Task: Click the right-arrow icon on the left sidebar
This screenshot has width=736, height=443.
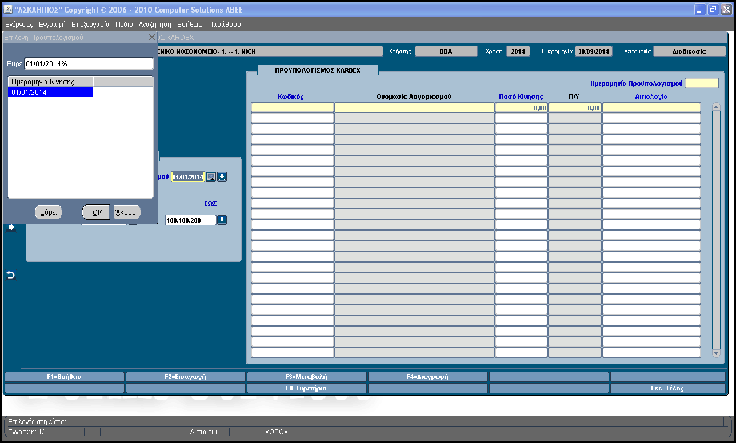Action: tap(10, 227)
